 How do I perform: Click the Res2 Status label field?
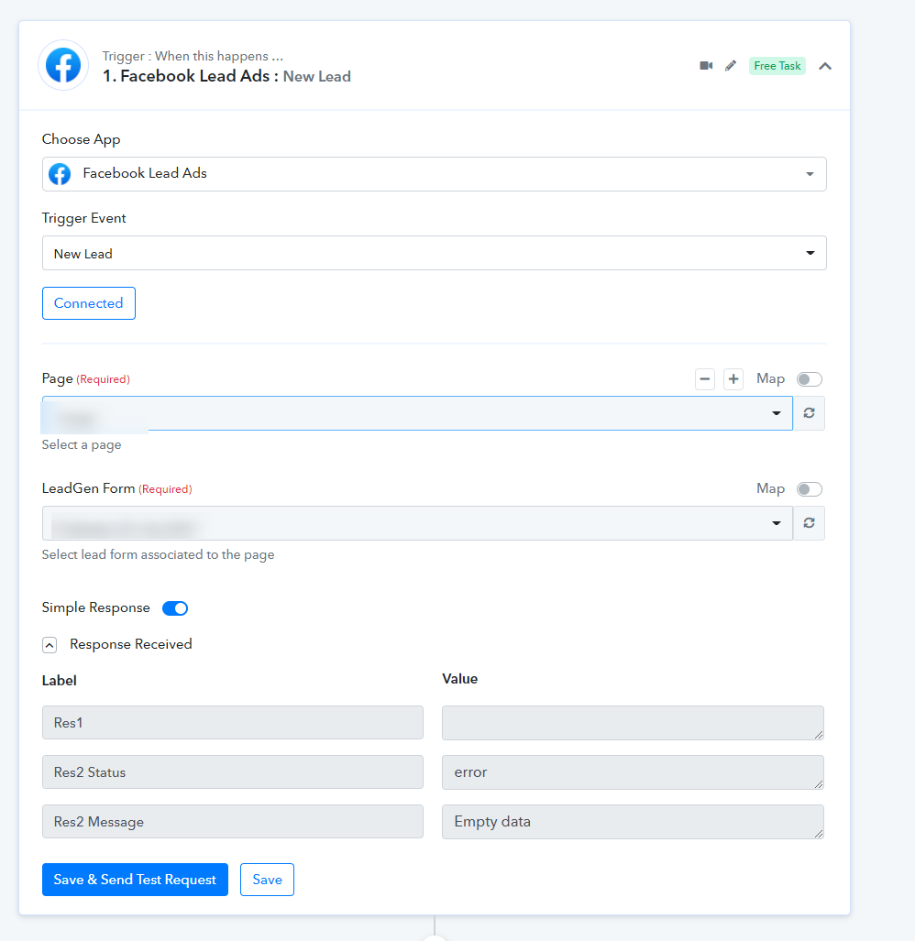pyautogui.click(x=232, y=771)
